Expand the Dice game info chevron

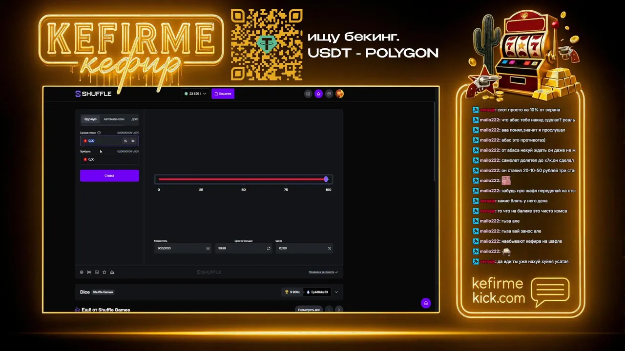[336, 292]
